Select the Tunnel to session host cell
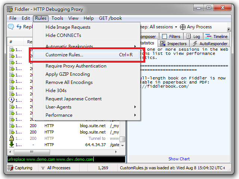The height and width of the screenshot is (179, 239). [x=97, y=138]
